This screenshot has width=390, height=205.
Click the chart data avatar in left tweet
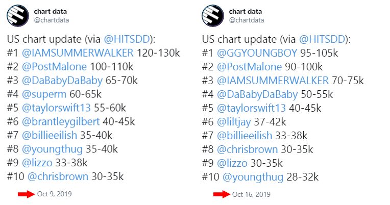[x=18, y=16]
